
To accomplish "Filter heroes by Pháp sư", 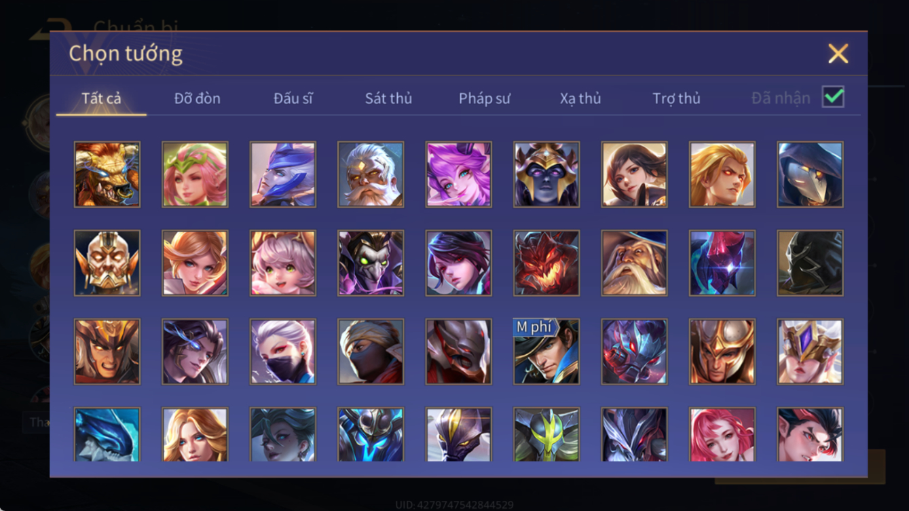I will [x=485, y=98].
